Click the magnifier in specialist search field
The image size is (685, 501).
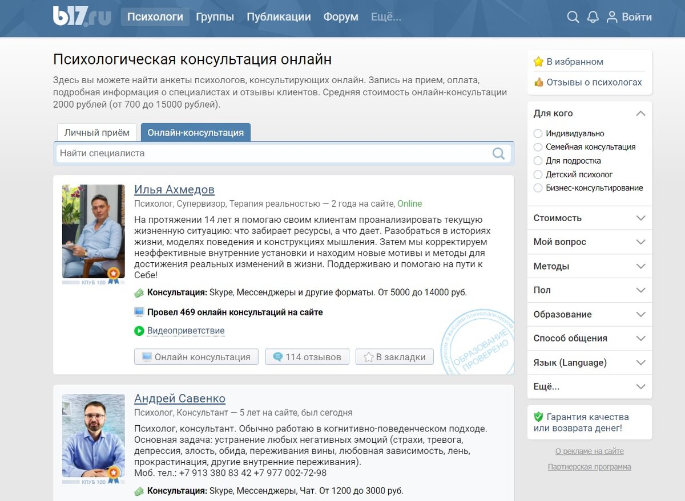point(498,153)
